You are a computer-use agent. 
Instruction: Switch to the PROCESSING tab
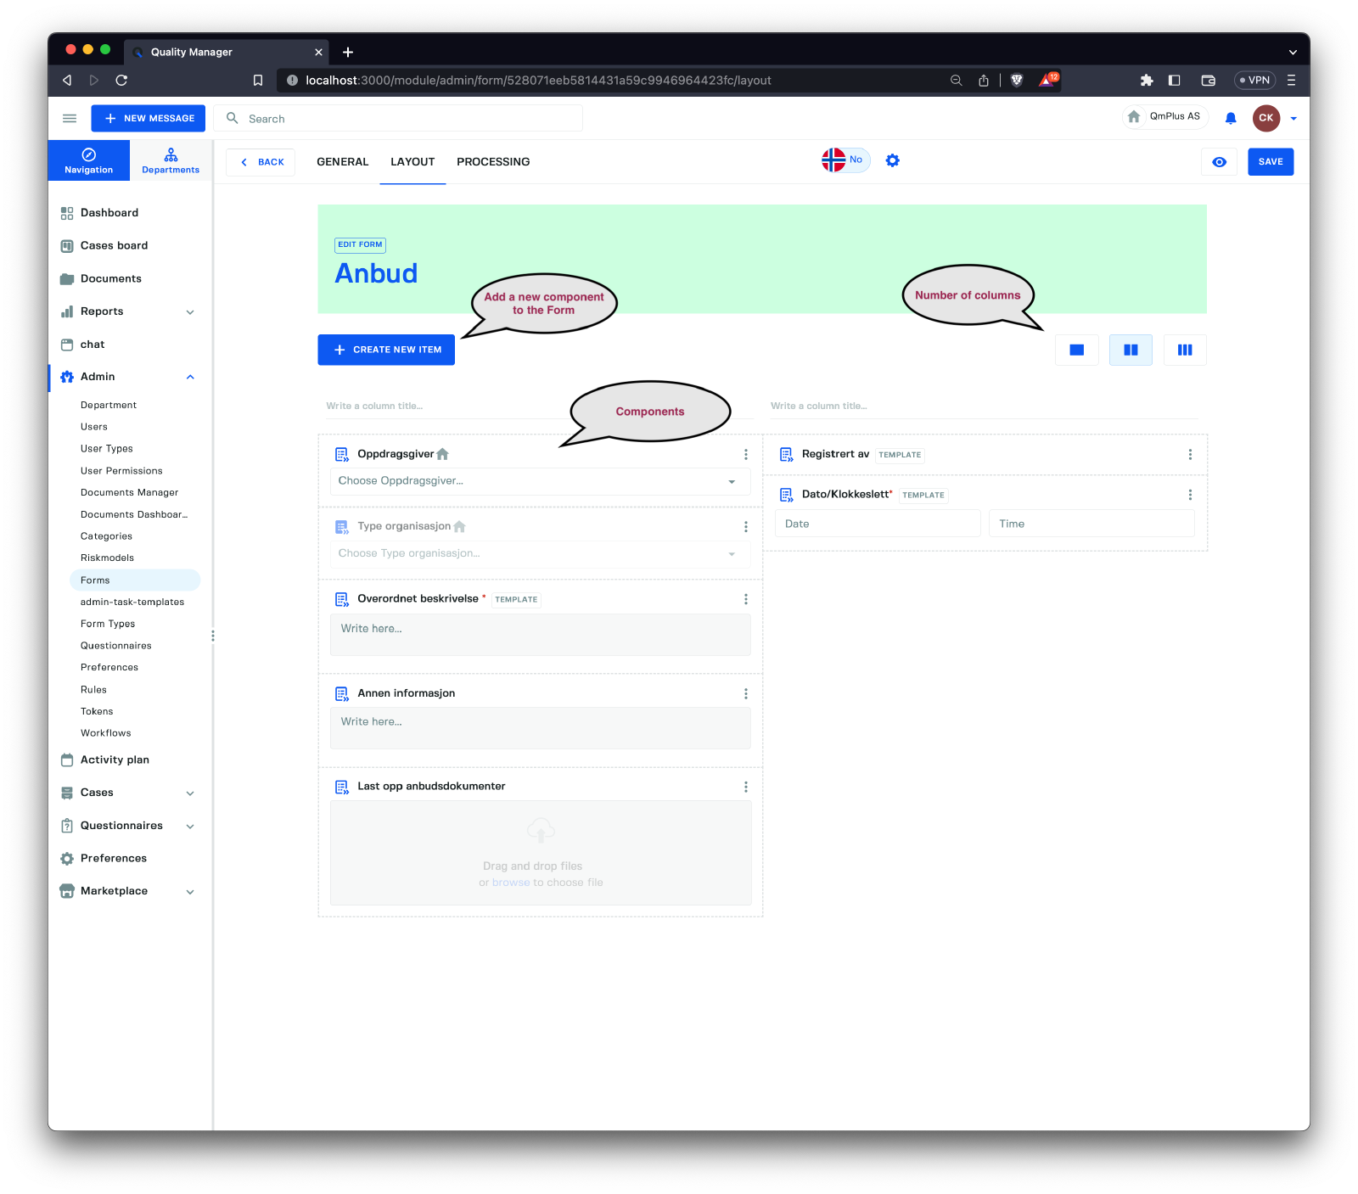492,162
